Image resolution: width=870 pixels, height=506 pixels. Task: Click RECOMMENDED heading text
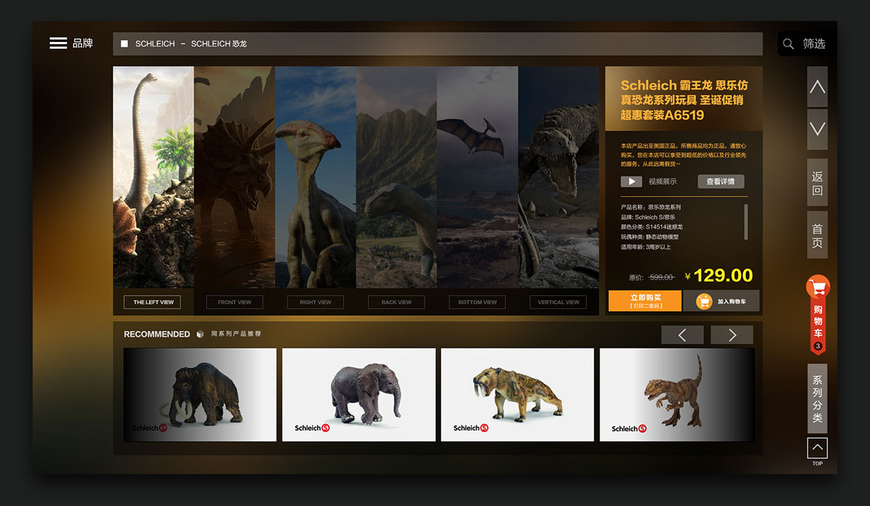[x=157, y=334]
